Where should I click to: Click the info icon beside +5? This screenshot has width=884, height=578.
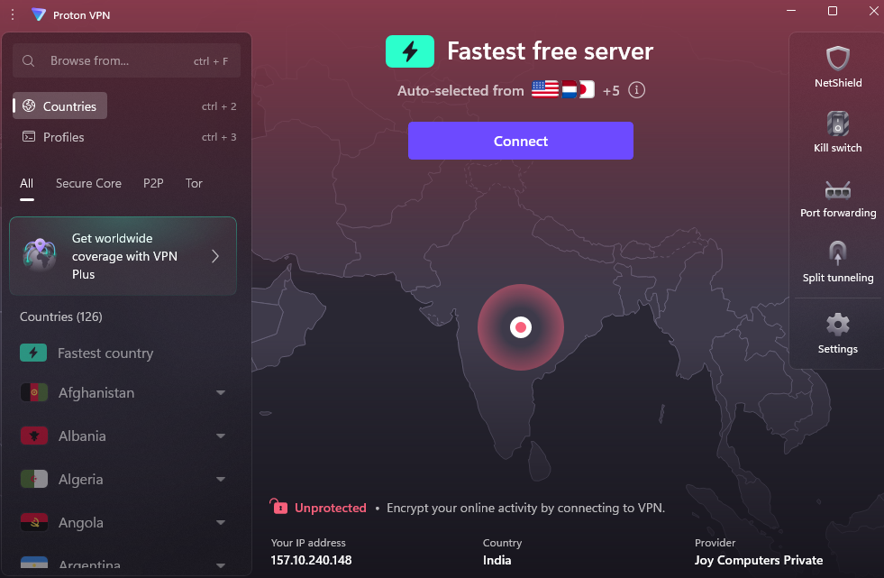pyautogui.click(x=637, y=90)
